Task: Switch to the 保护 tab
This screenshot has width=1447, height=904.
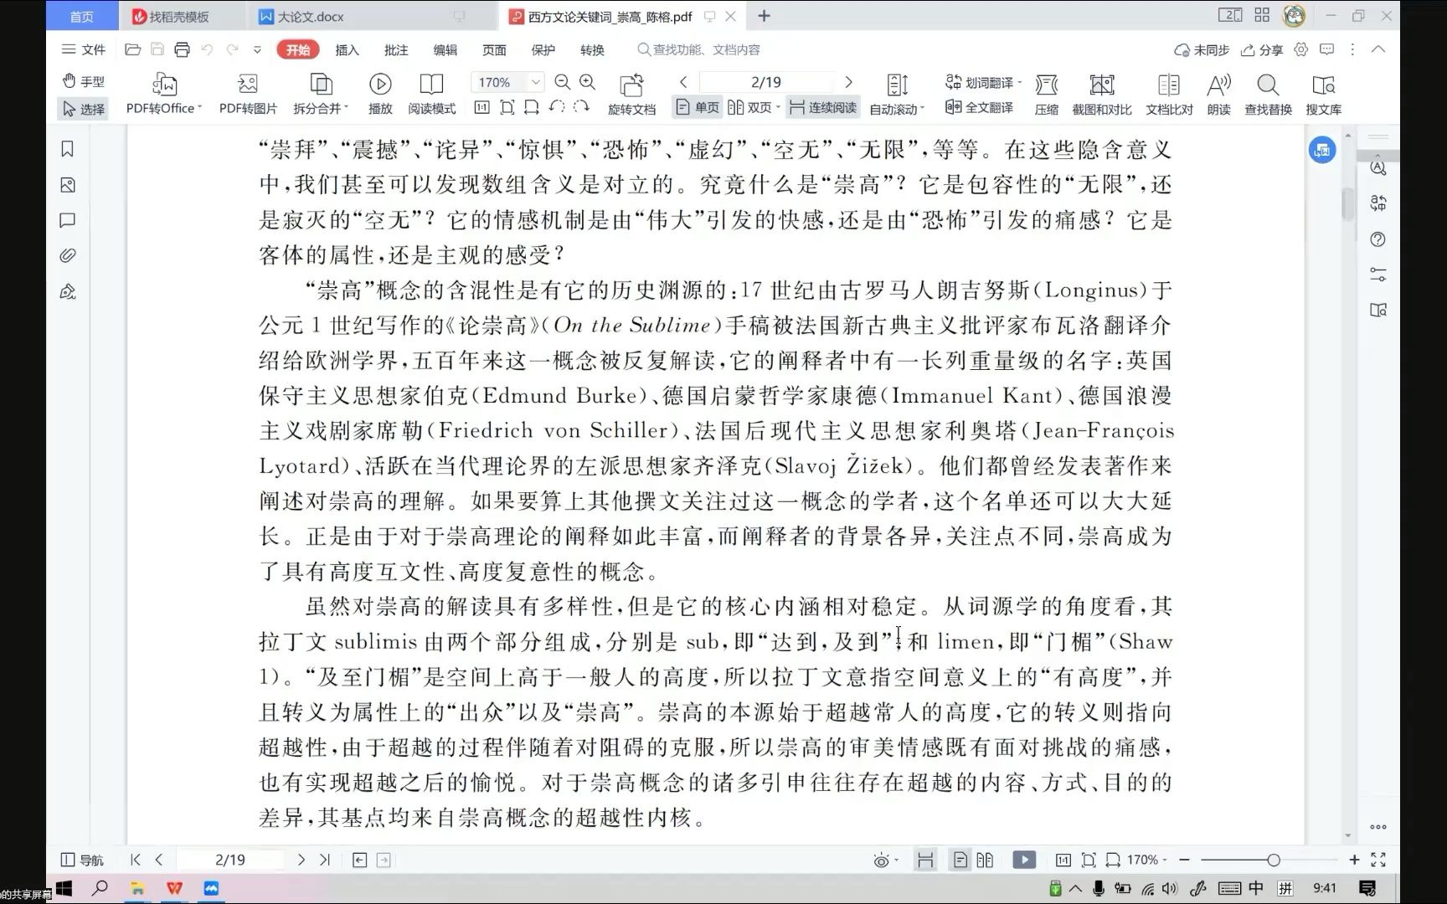Action: point(543,49)
